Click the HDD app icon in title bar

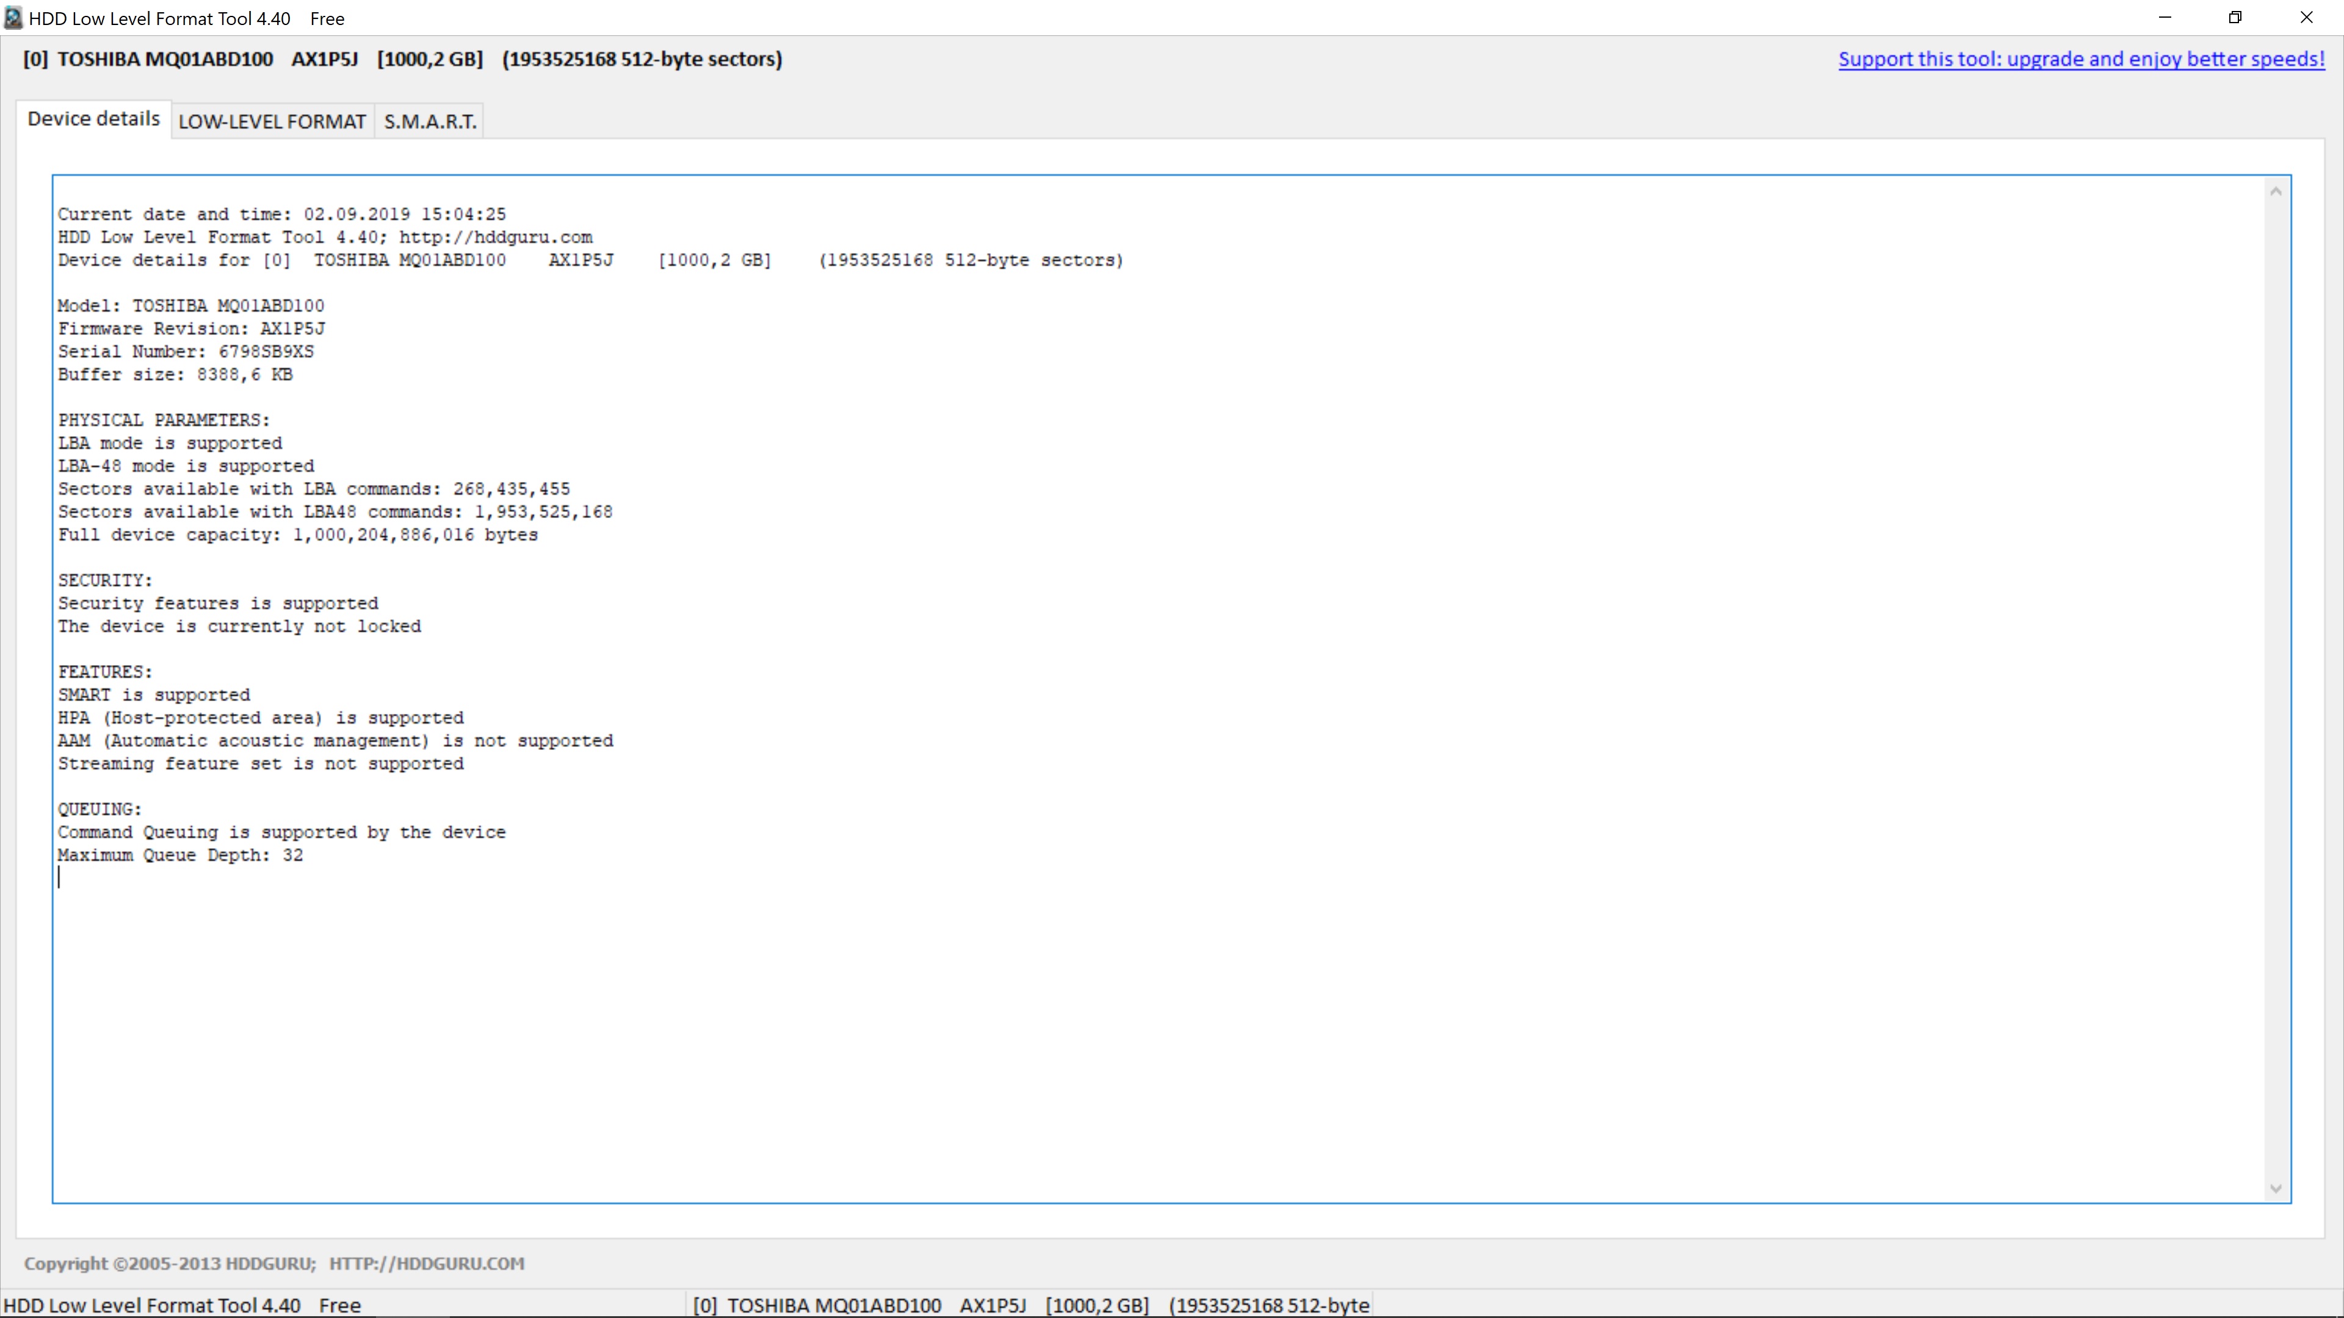point(13,18)
